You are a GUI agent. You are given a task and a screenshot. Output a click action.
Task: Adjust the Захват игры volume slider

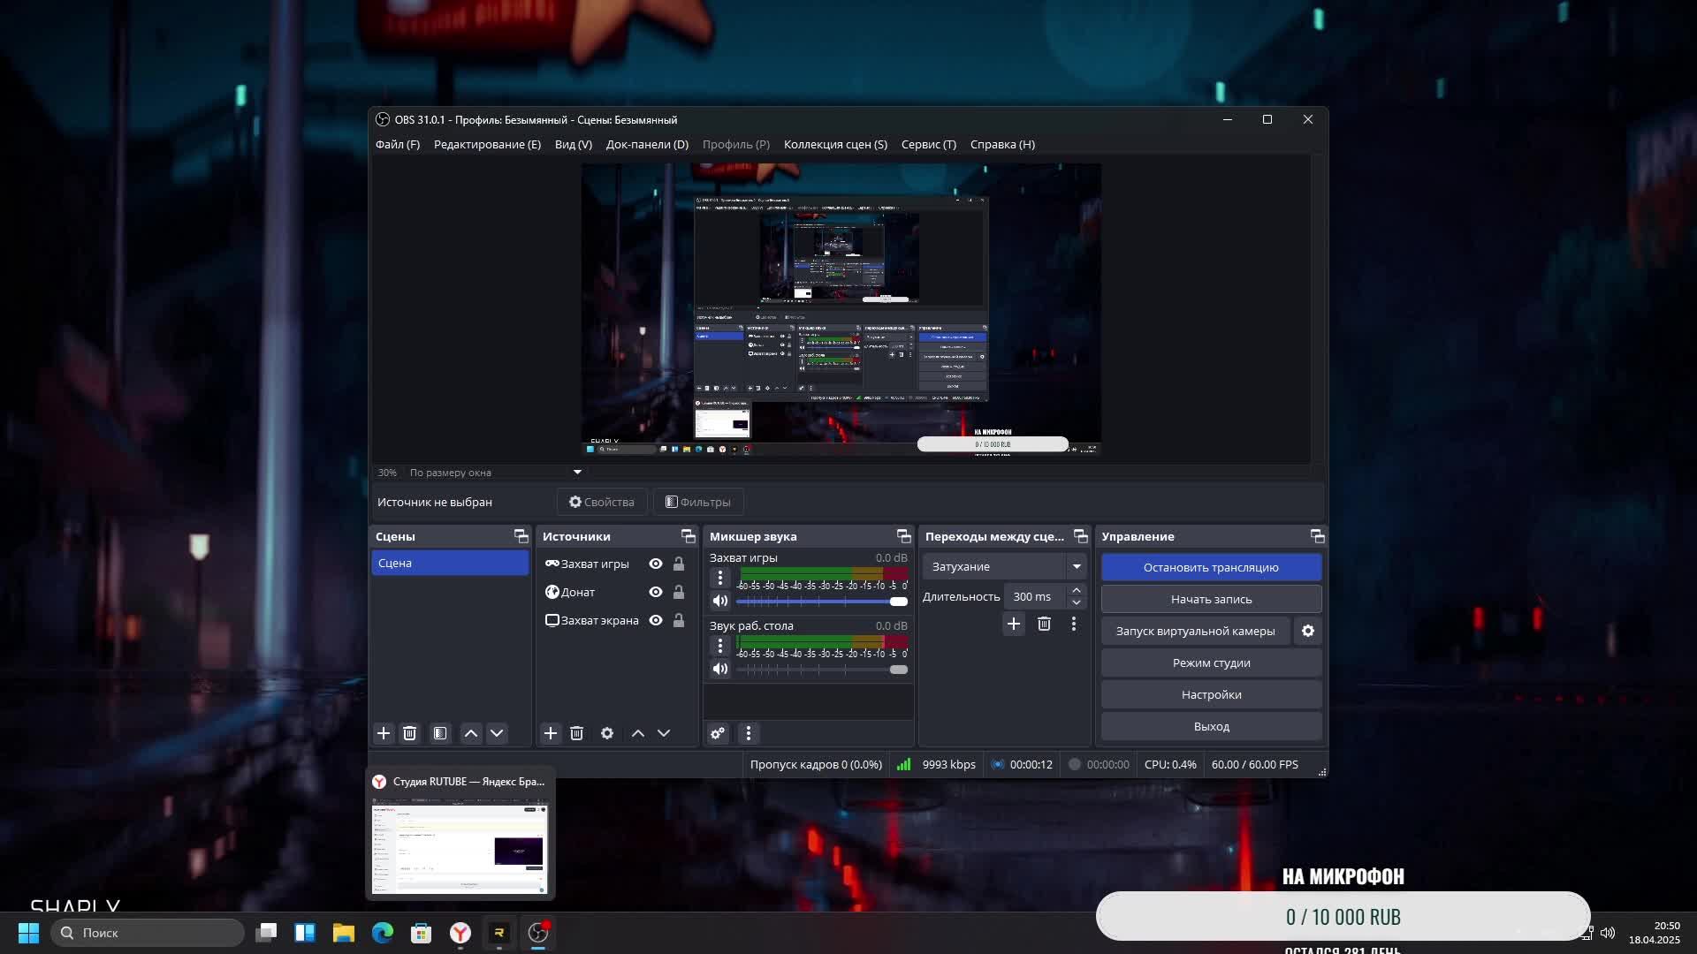tap(898, 602)
